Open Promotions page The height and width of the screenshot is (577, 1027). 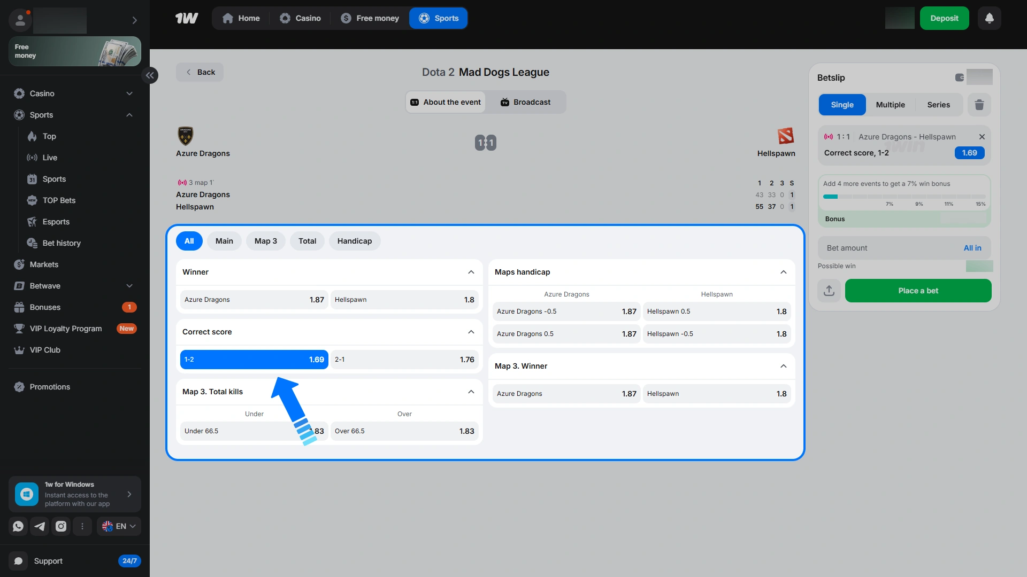pos(50,387)
